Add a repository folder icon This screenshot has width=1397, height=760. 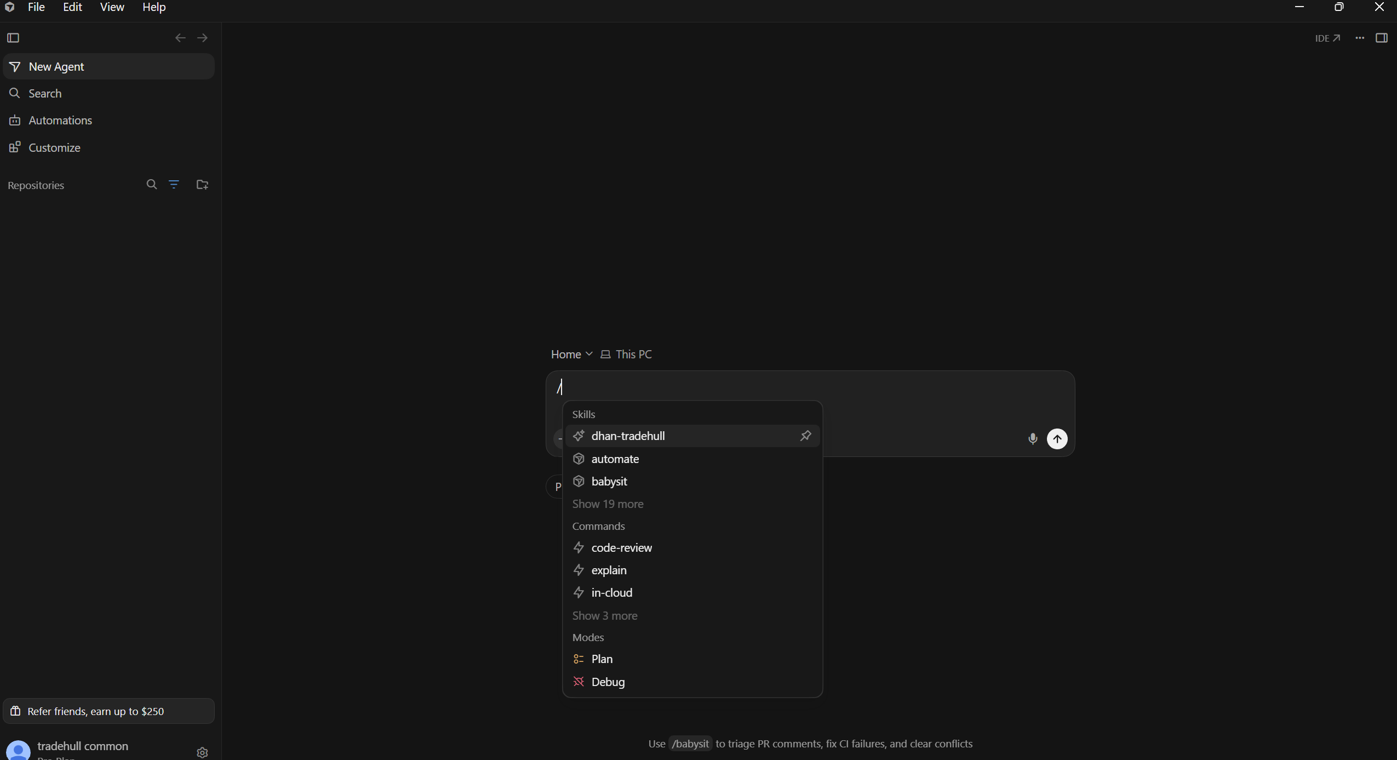coord(202,185)
